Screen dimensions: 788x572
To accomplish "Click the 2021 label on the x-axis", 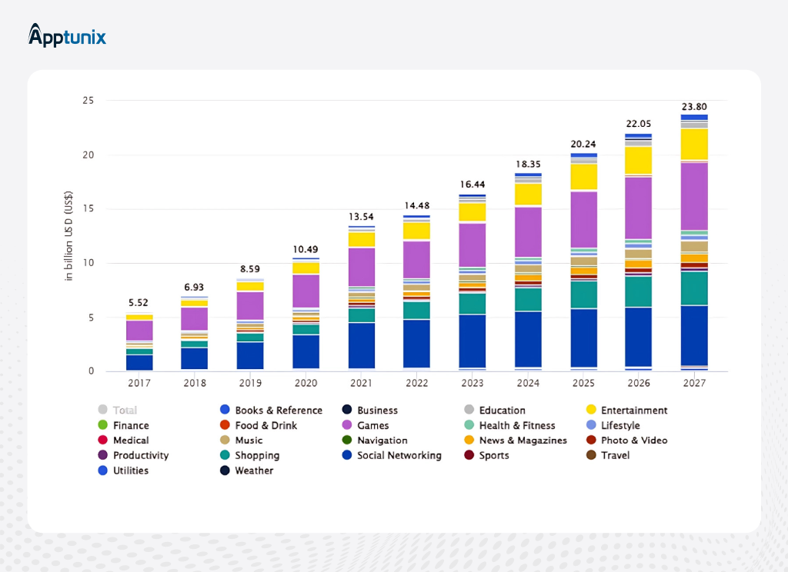I will coord(360,382).
